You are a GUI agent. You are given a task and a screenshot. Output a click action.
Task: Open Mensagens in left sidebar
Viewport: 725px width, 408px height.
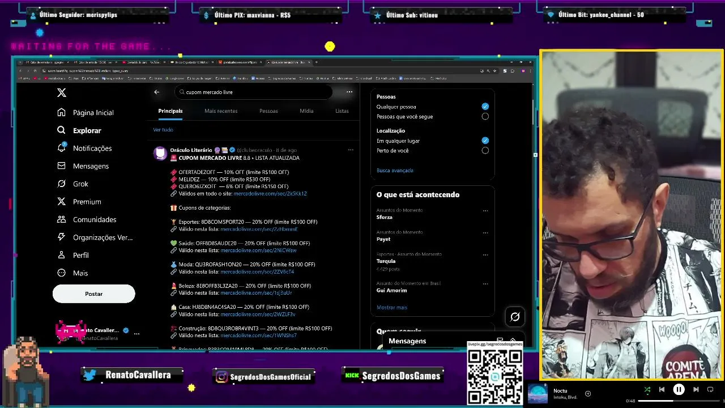click(x=83, y=166)
